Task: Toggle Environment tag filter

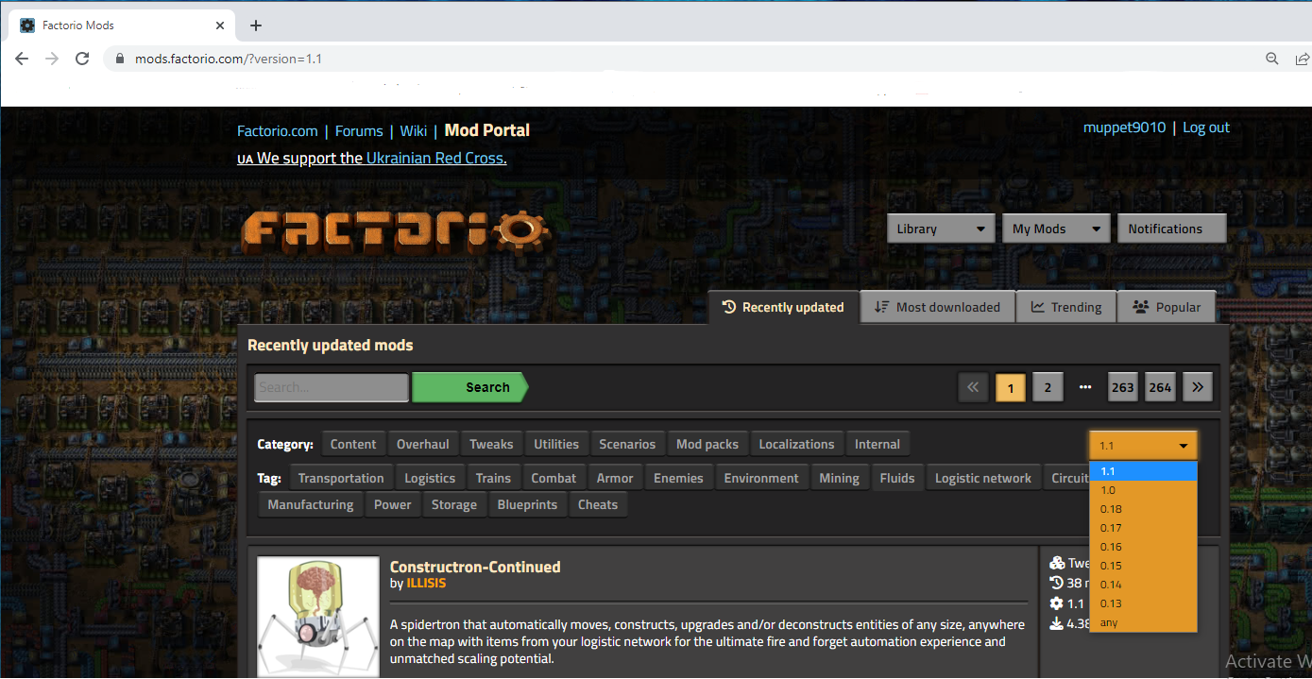Action: [761, 478]
